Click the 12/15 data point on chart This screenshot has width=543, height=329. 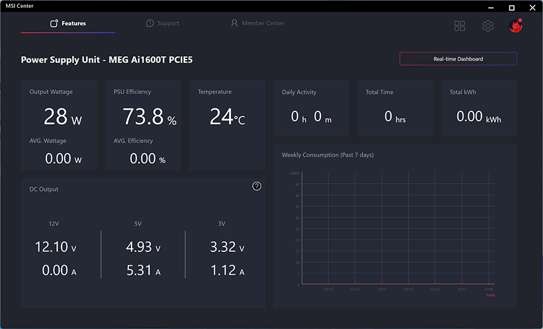pos(408,284)
